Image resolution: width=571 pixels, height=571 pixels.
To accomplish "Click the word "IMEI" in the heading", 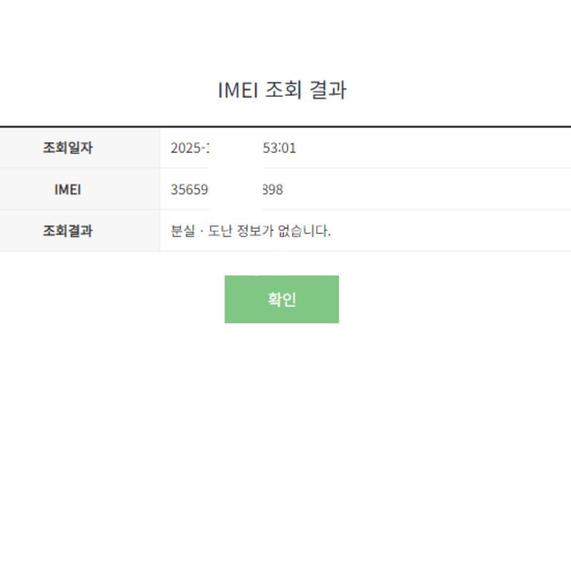I will [x=238, y=91].
